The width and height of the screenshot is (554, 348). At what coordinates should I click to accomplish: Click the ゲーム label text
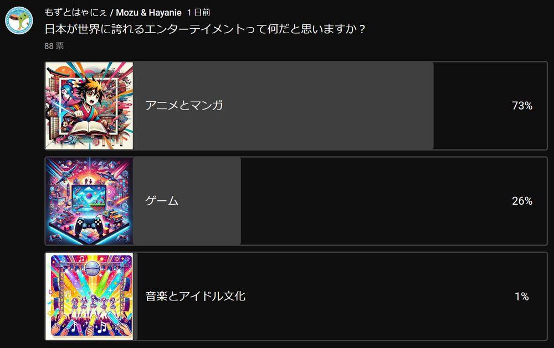click(x=162, y=200)
